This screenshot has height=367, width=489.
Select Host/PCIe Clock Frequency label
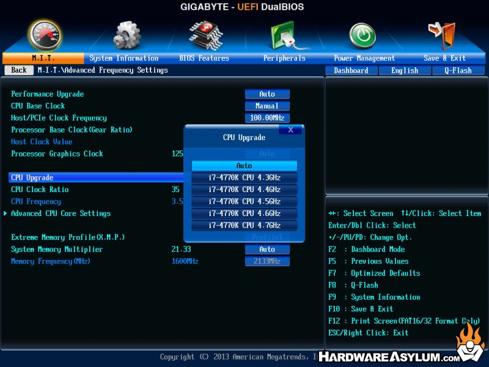(59, 117)
